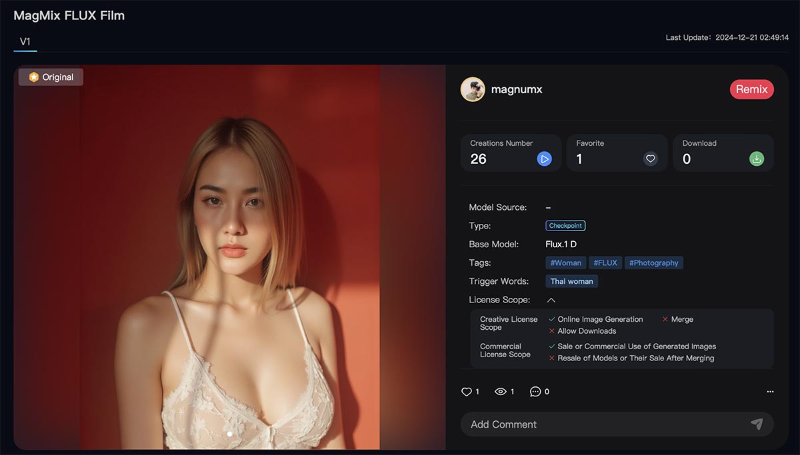Click the Original badge on the image
Viewport: 800px width, 455px height.
click(x=51, y=77)
